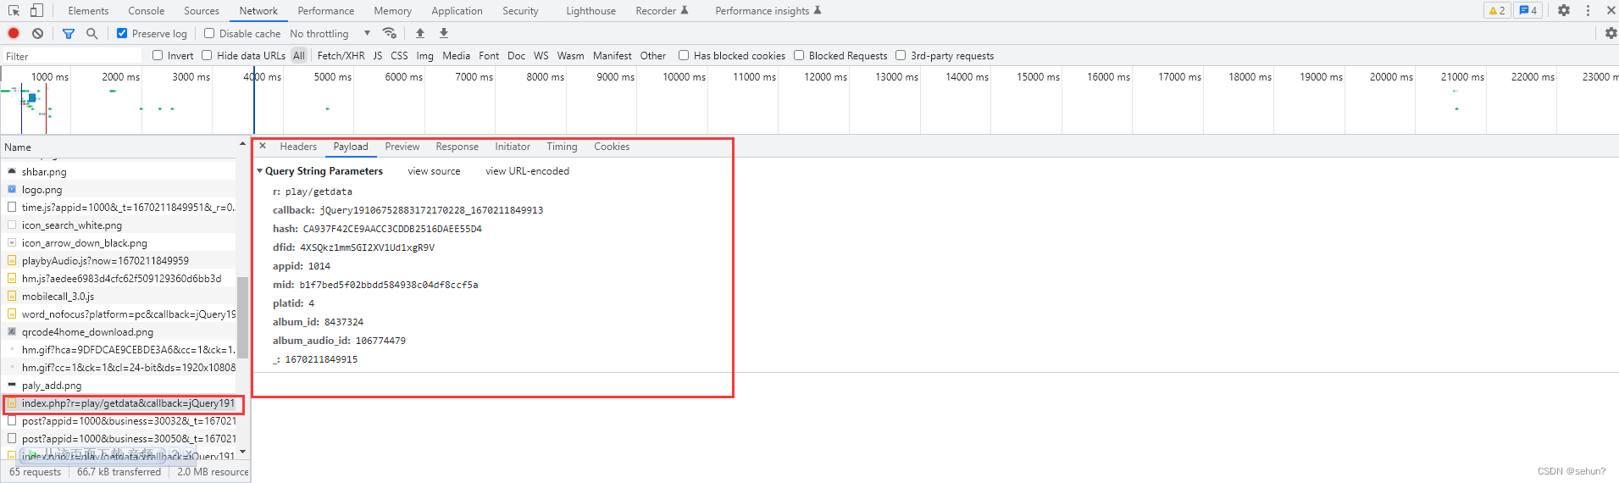1619x483 pixels.
Task: Filter requests by Img type
Action: (424, 55)
